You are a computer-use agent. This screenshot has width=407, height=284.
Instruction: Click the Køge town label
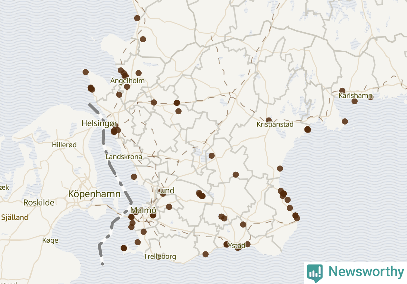click(x=50, y=240)
